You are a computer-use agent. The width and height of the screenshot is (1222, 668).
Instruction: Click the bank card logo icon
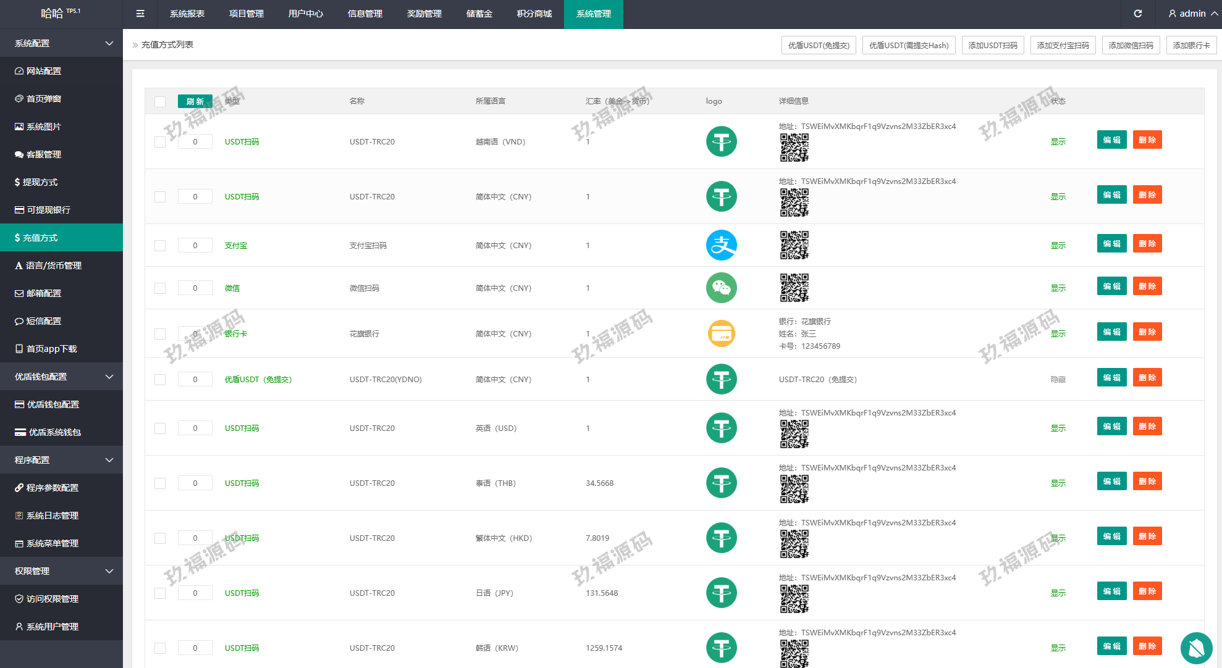point(721,333)
